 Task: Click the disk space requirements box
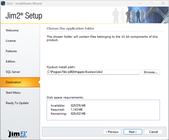103,110
